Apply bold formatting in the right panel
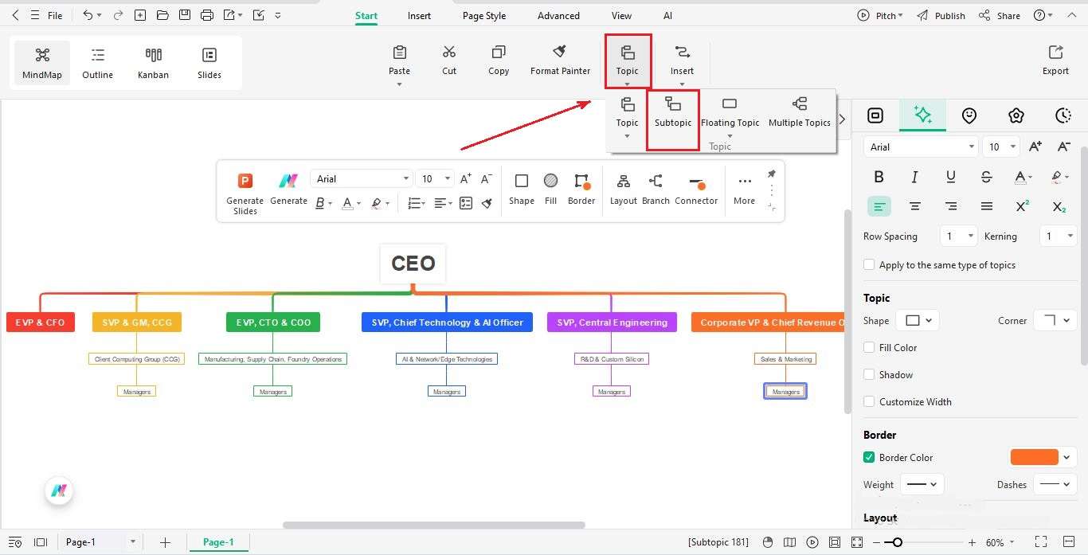The height and width of the screenshot is (555, 1088). [x=879, y=177]
